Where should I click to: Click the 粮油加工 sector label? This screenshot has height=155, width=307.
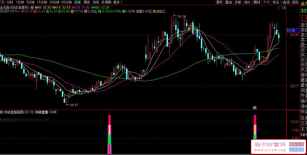[159, 11]
